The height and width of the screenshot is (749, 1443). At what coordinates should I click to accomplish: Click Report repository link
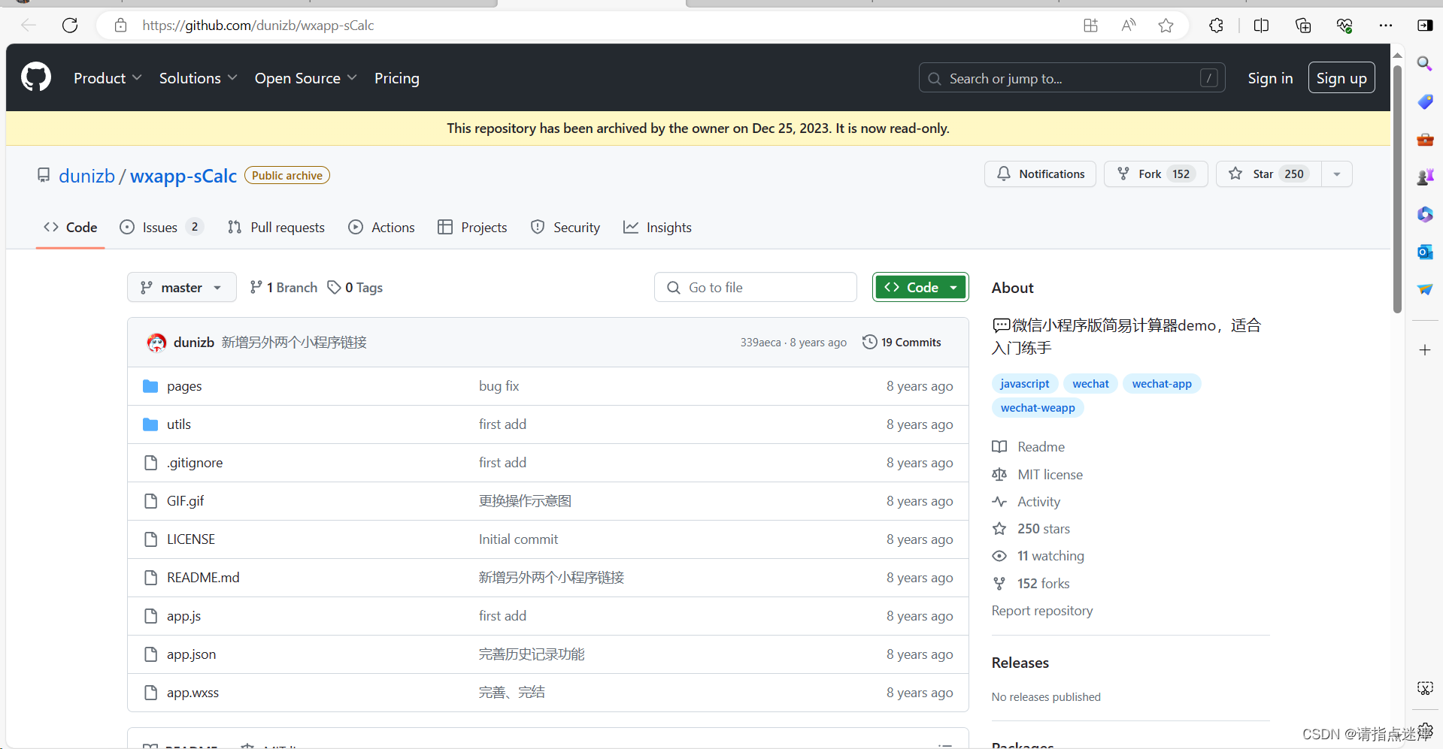click(1042, 611)
